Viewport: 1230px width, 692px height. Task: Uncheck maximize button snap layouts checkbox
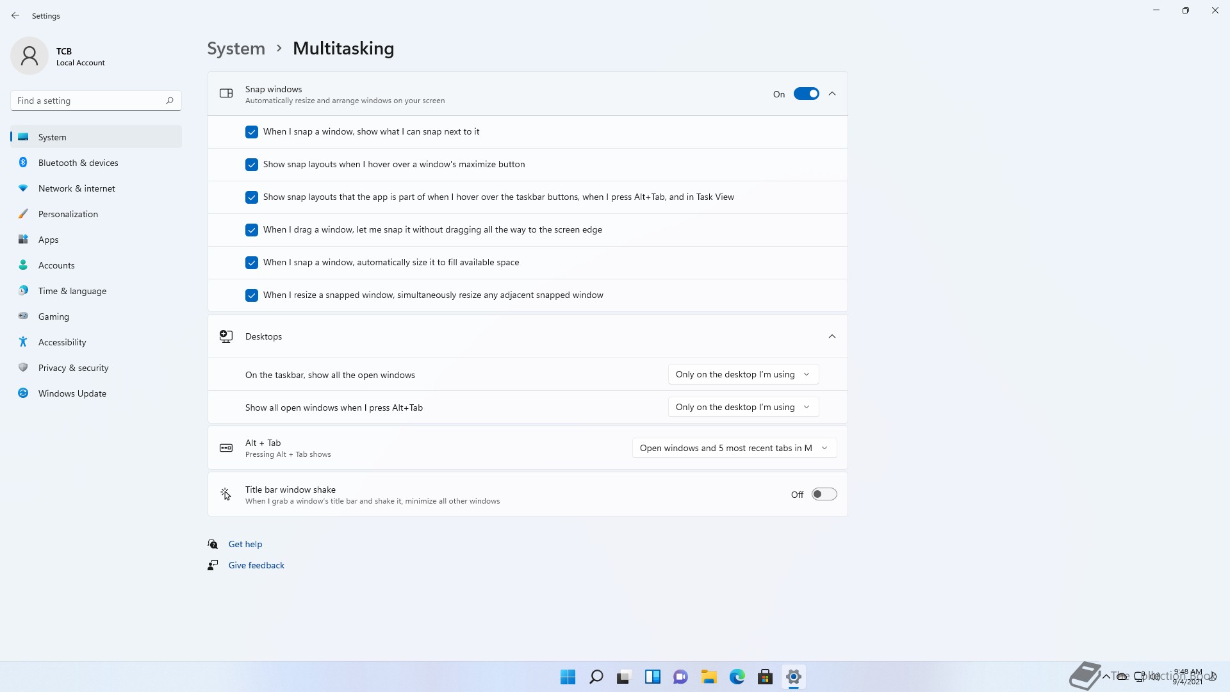pos(252,165)
